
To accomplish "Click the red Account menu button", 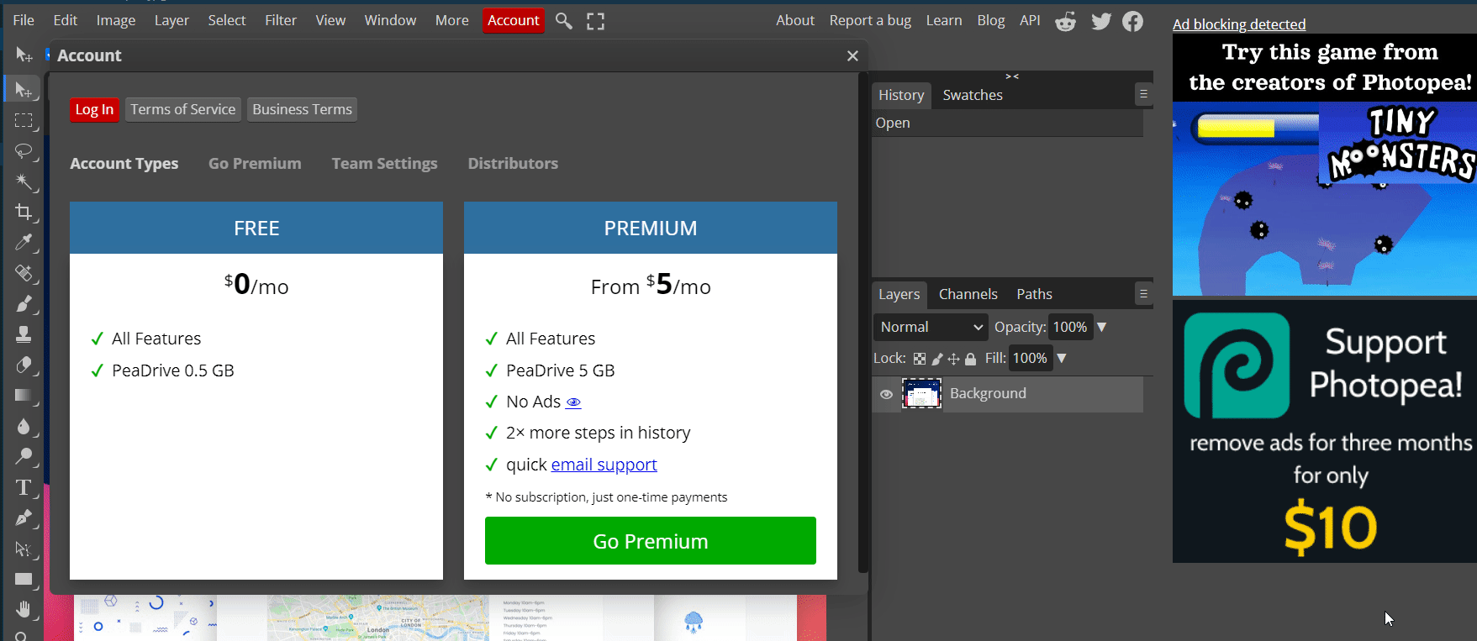I will click(514, 20).
